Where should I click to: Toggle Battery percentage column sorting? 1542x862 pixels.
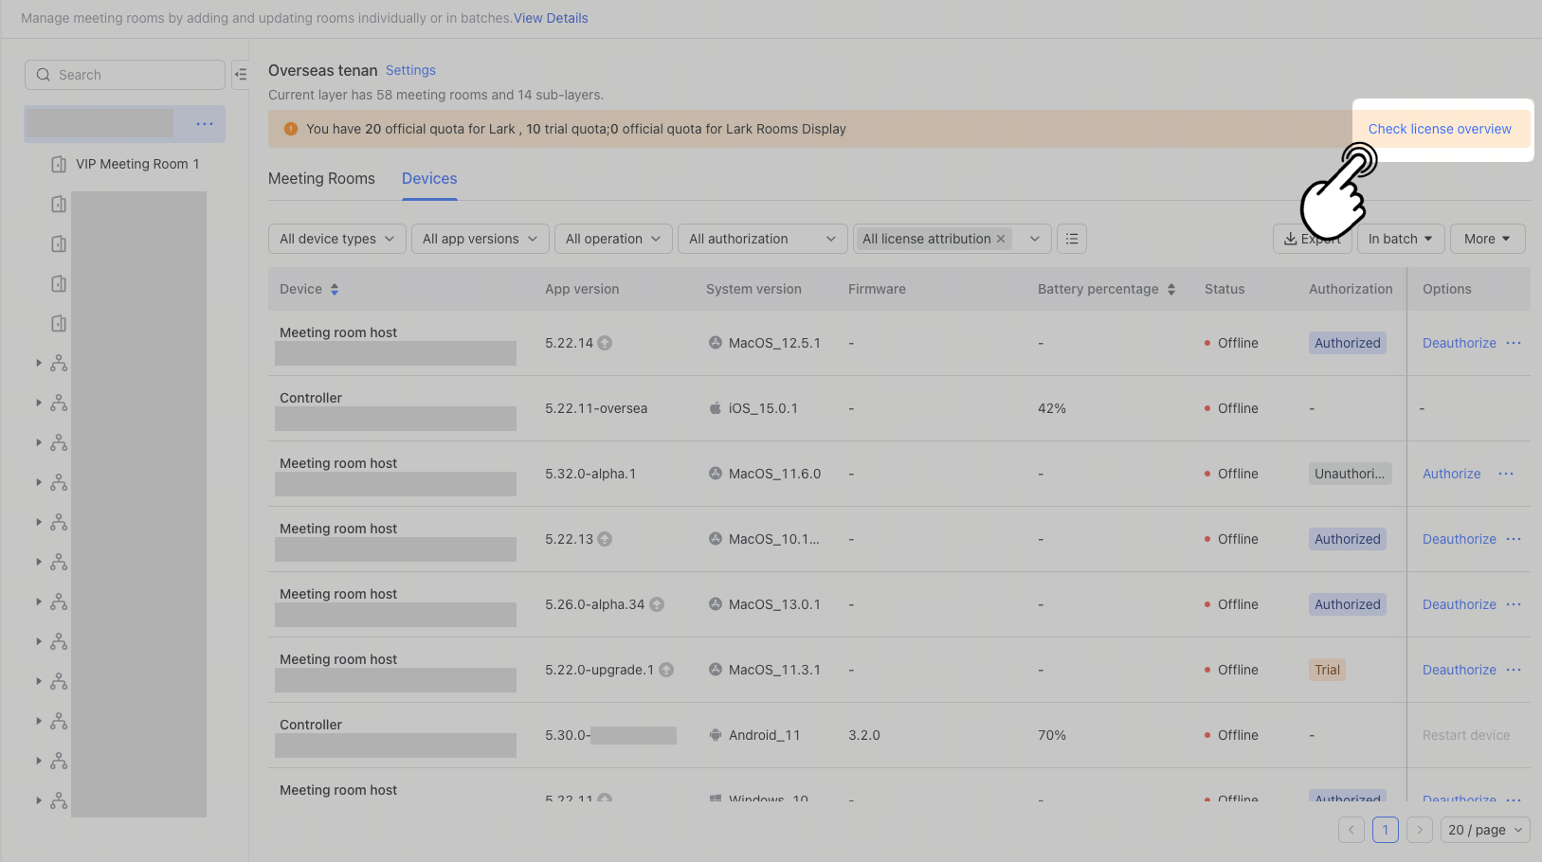(1171, 289)
